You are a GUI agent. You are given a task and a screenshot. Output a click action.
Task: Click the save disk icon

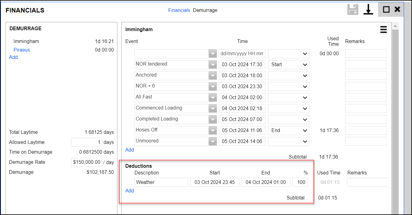point(353,10)
